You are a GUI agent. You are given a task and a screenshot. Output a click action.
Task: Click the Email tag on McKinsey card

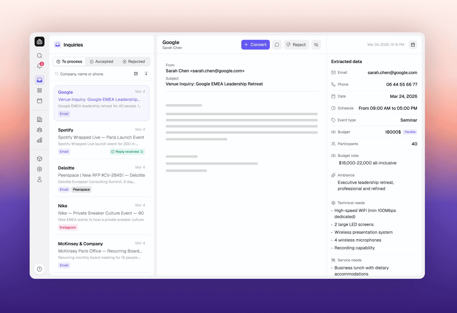(64, 265)
